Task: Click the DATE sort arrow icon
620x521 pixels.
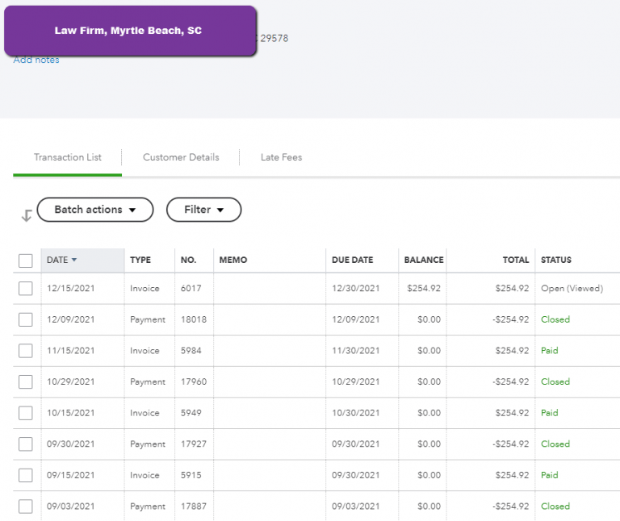Action: point(74,260)
